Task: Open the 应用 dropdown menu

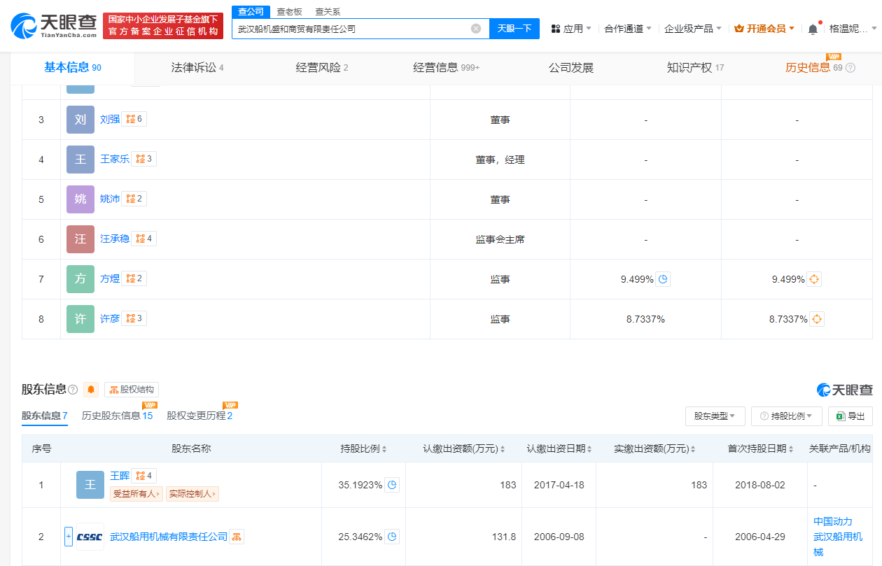Action: pyautogui.click(x=571, y=29)
